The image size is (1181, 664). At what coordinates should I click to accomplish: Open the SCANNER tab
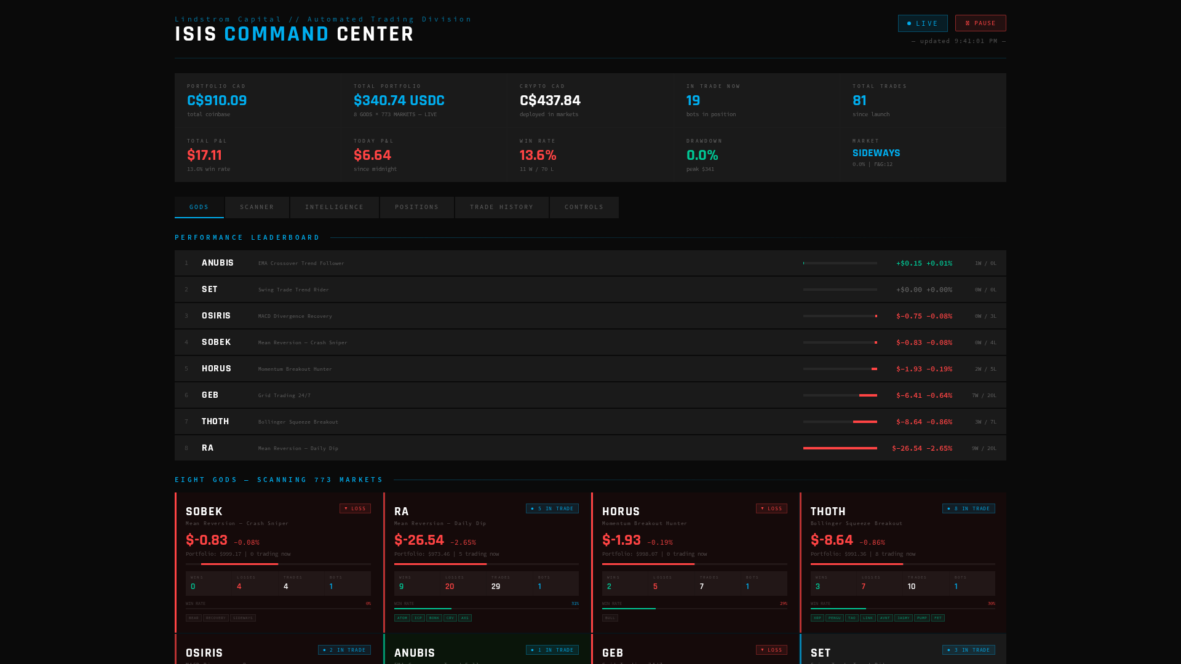pyautogui.click(x=257, y=207)
